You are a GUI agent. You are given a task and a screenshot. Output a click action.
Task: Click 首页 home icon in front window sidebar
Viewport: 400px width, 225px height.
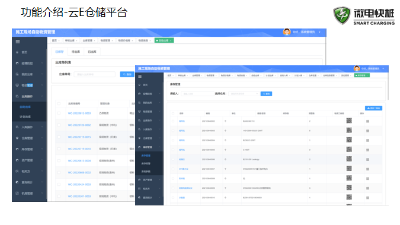click(139, 85)
